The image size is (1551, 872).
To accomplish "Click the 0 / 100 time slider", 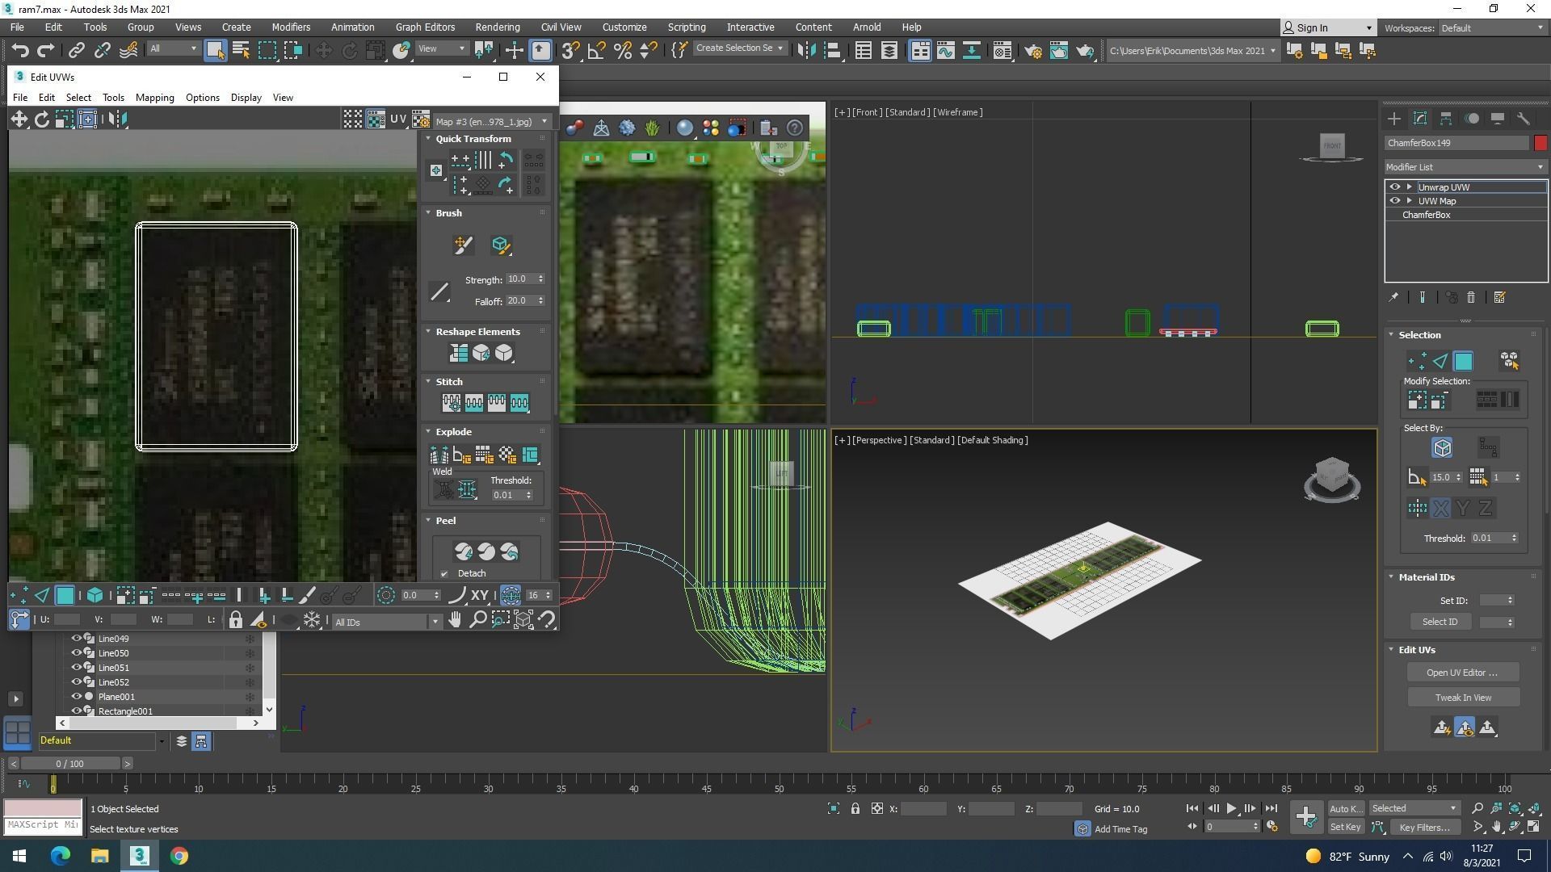I will [70, 764].
